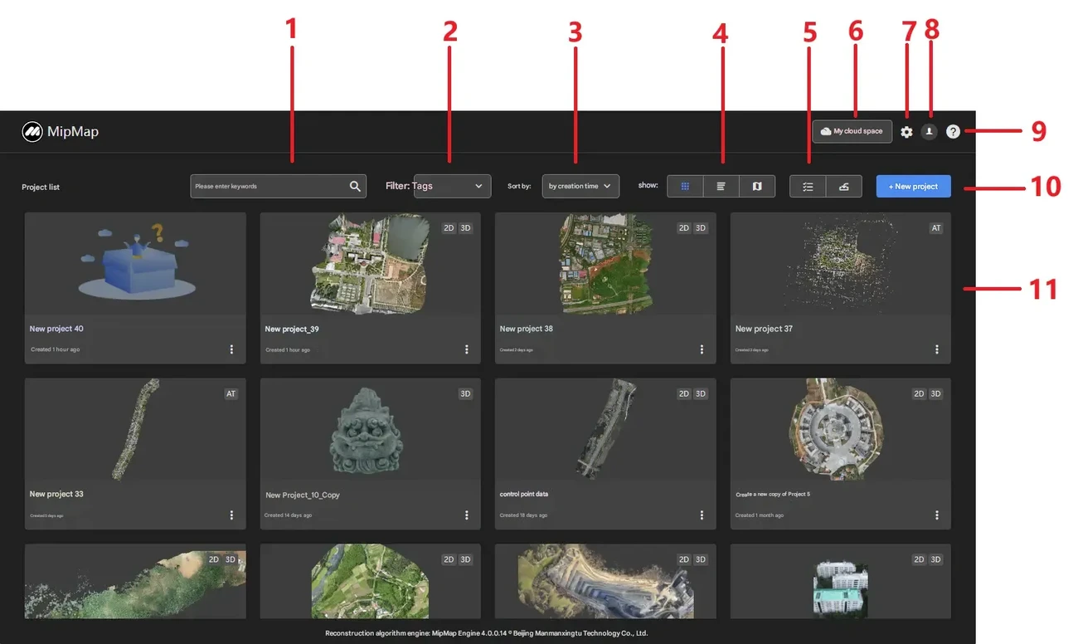Create a project with + New project
The width and height of the screenshot is (1078, 644).
click(913, 187)
